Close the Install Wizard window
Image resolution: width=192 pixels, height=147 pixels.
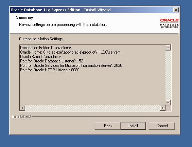click(x=176, y=10)
